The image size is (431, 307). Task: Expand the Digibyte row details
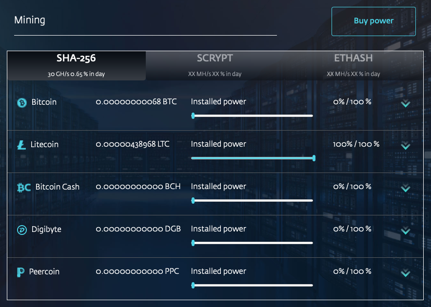pyautogui.click(x=405, y=231)
